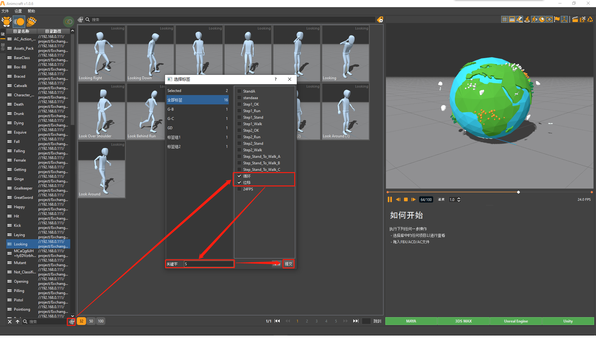596x338 pixels.
Task: Toggle the axis gizmo icon
Action: pos(564,19)
